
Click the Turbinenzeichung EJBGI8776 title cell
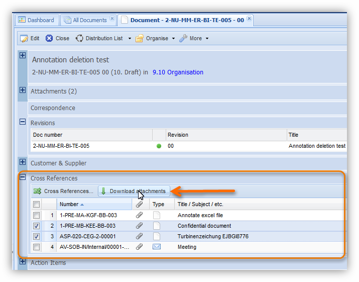(x=213, y=236)
